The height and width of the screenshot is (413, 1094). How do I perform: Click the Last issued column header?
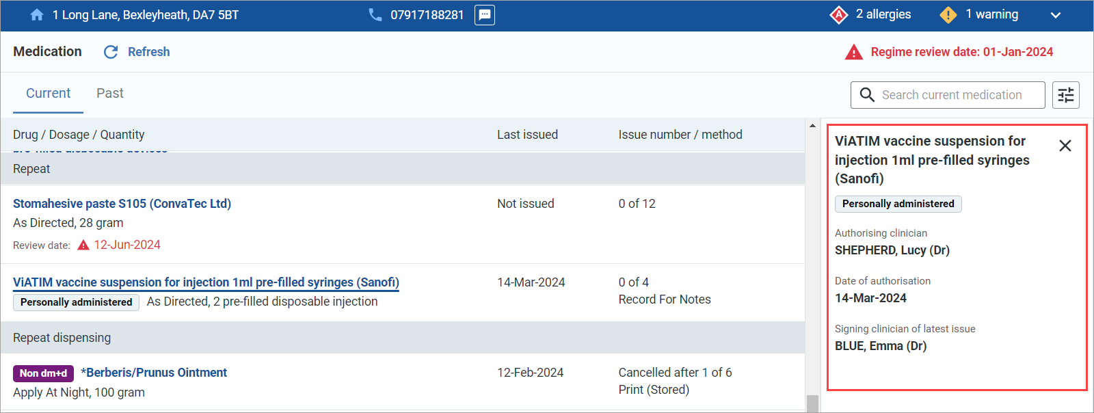click(x=528, y=135)
